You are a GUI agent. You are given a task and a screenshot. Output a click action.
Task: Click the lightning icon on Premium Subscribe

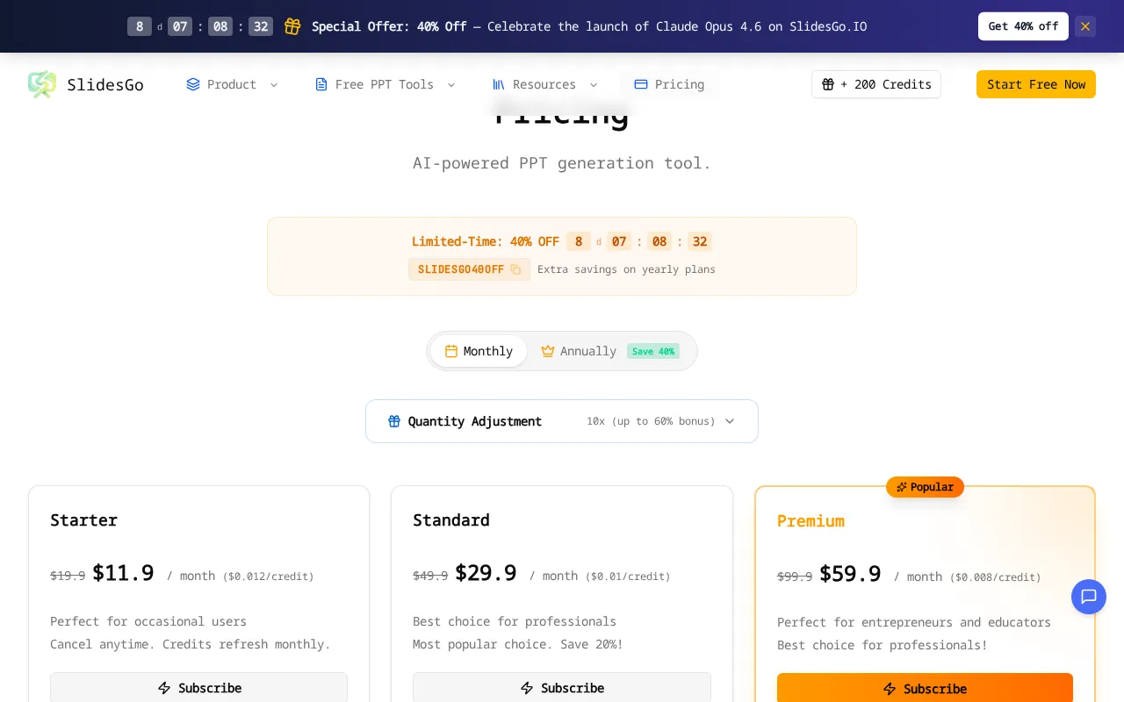890,689
